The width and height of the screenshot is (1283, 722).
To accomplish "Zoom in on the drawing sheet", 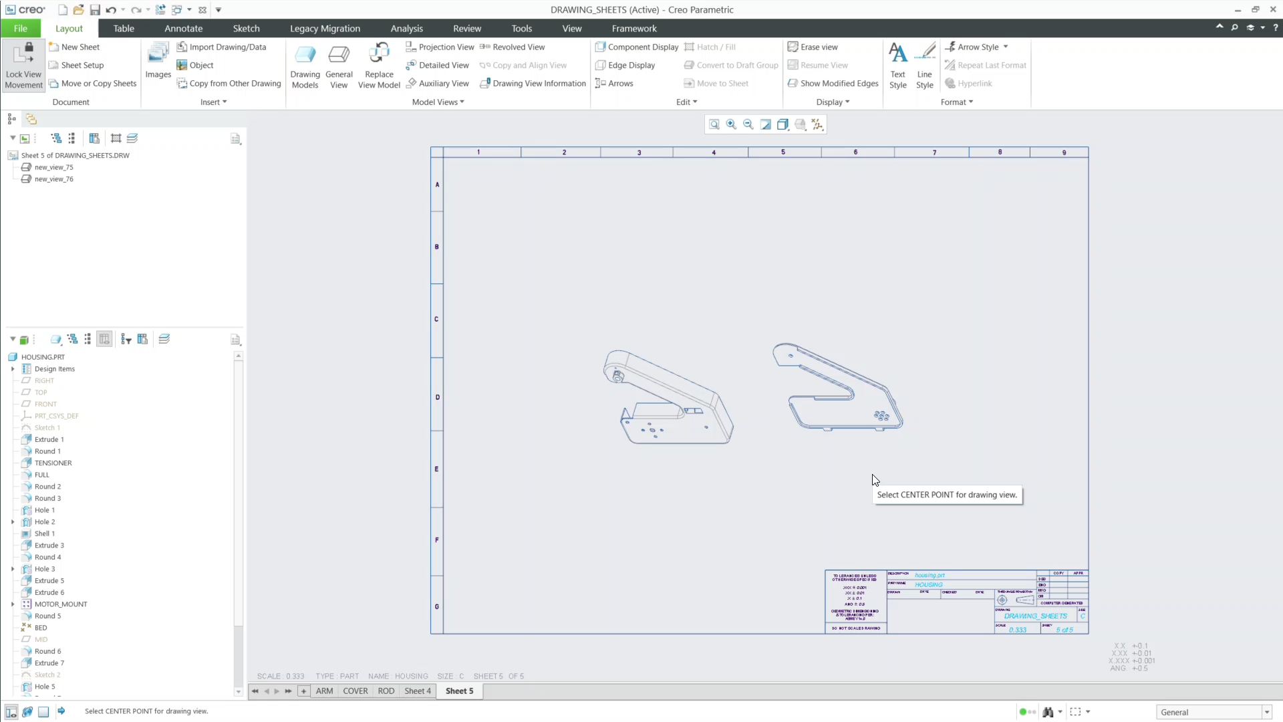I will coord(730,124).
